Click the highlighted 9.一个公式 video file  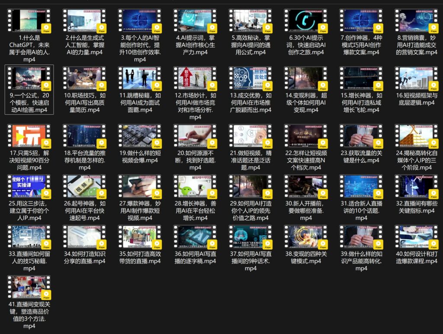(x=29, y=78)
